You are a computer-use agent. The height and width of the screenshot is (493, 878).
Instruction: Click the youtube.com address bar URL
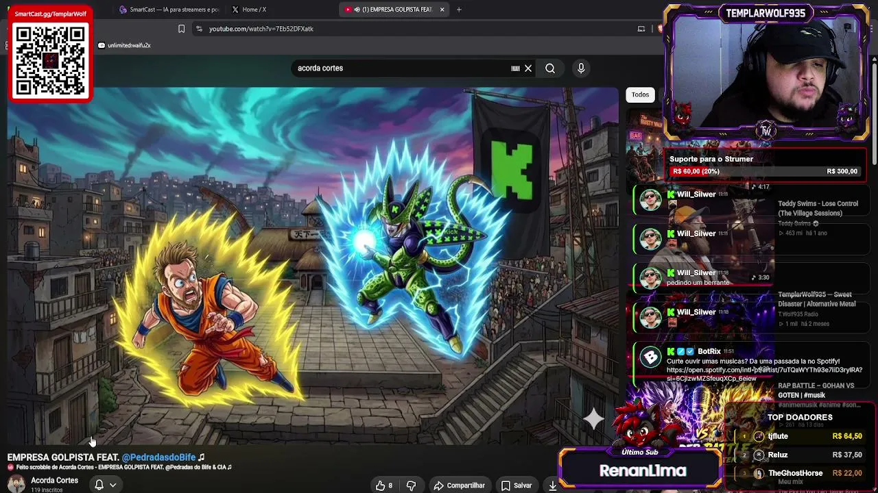coord(261,29)
